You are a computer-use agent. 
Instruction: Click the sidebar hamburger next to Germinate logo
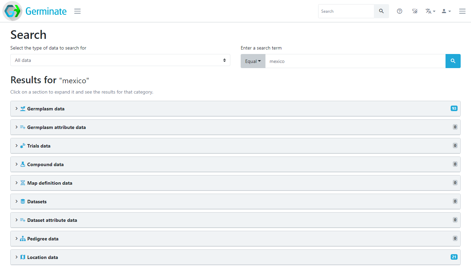click(77, 11)
